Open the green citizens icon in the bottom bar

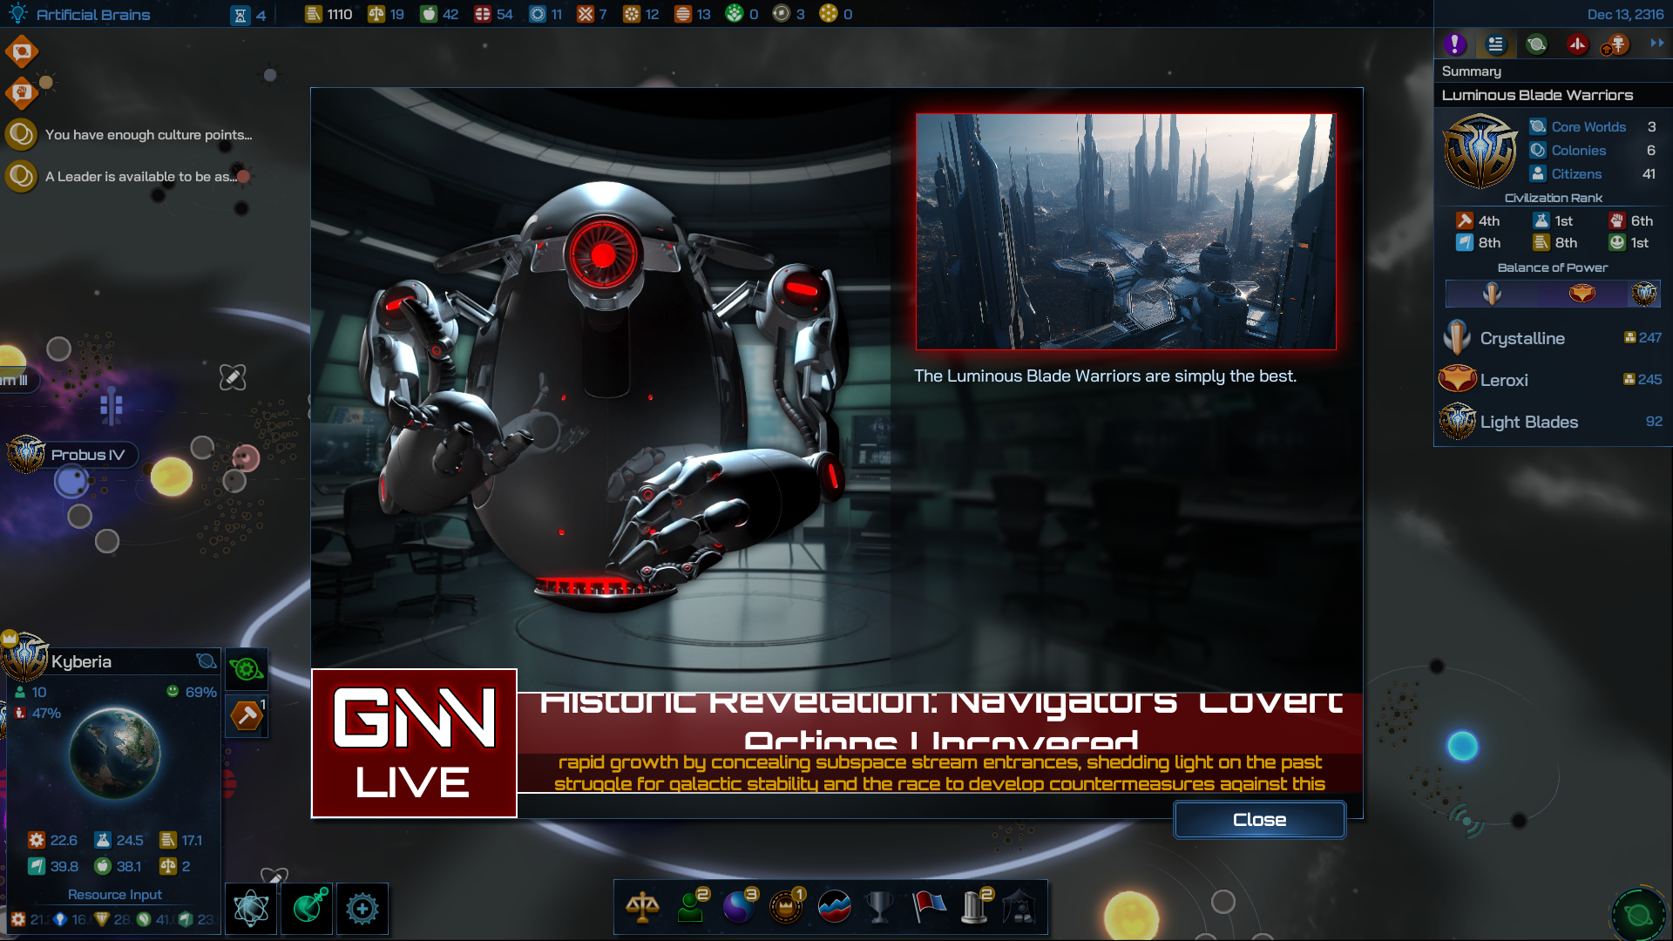click(x=692, y=907)
